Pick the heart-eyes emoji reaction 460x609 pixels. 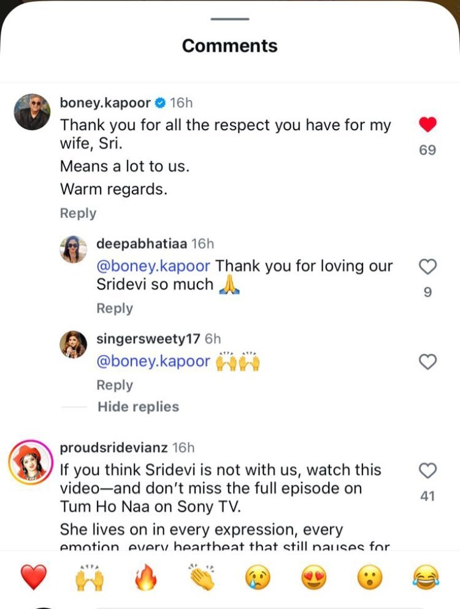[313, 578]
